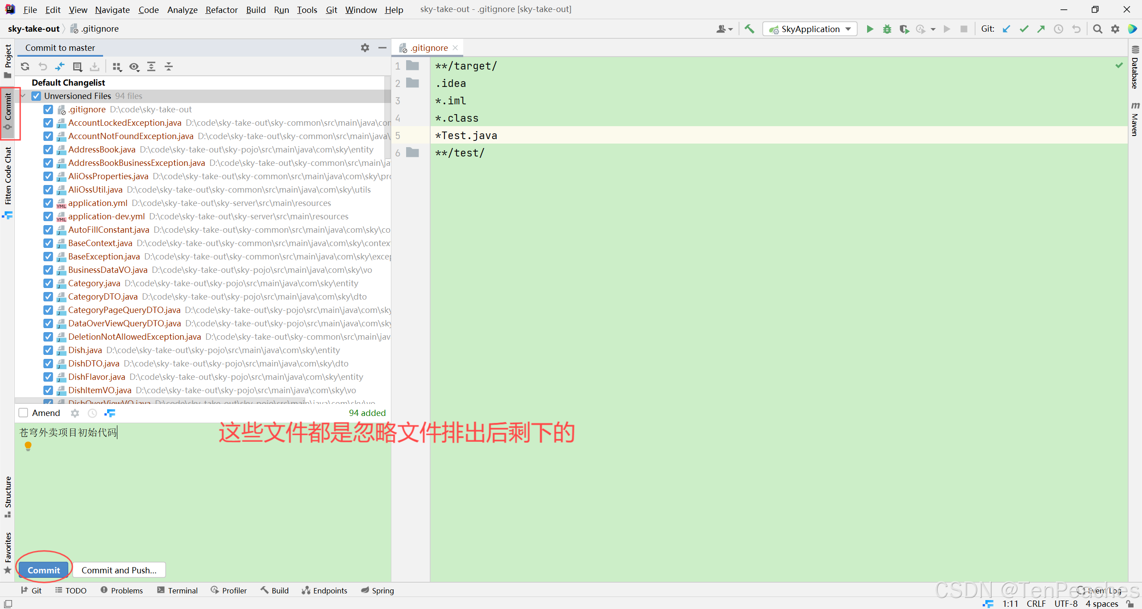Click the Commit and Push button
Image resolution: width=1142 pixels, height=609 pixels.
coord(119,570)
